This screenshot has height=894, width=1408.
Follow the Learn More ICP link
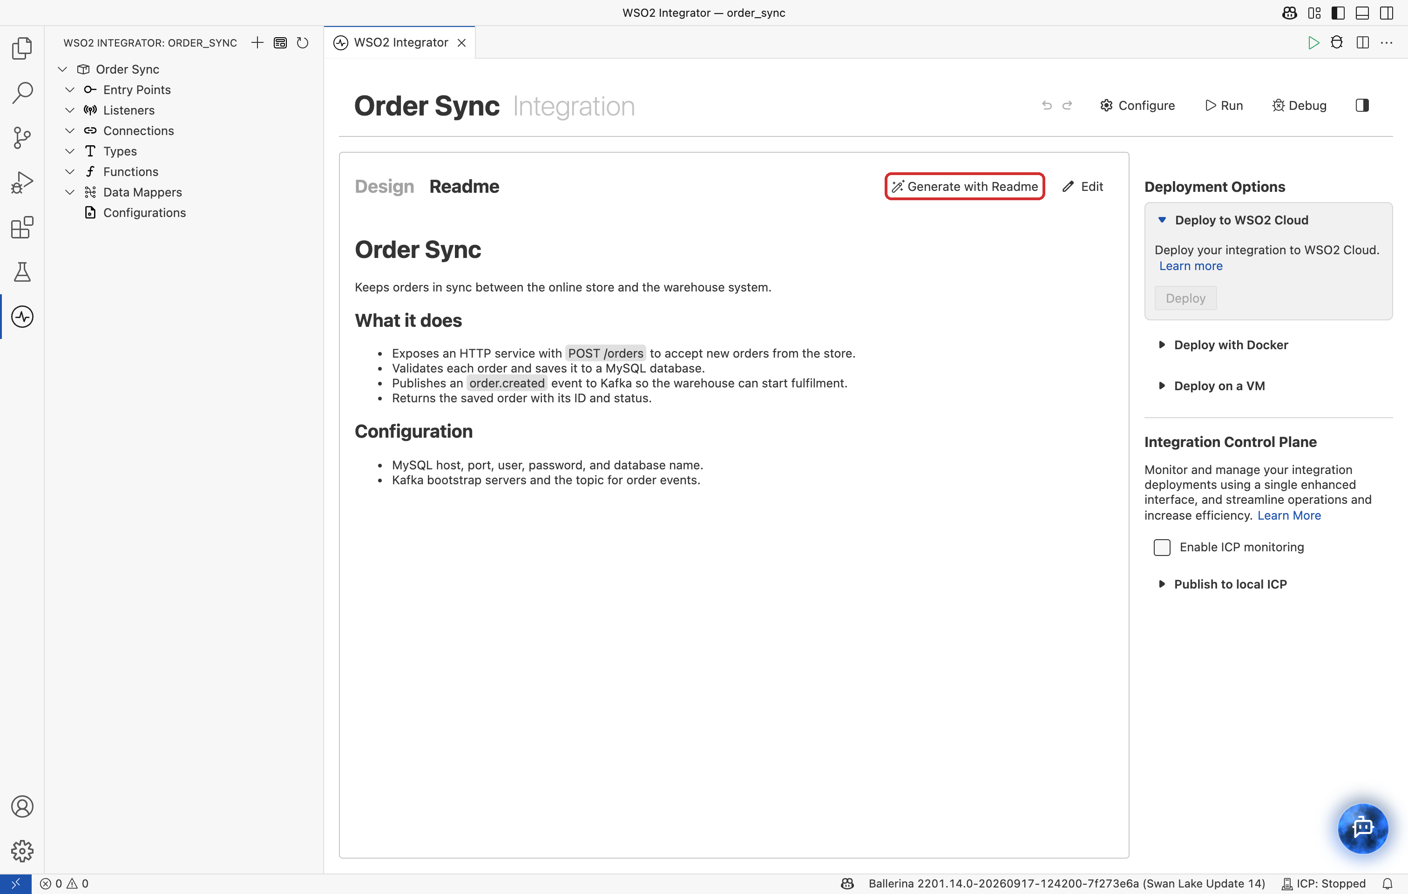(x=1289, y=515)
